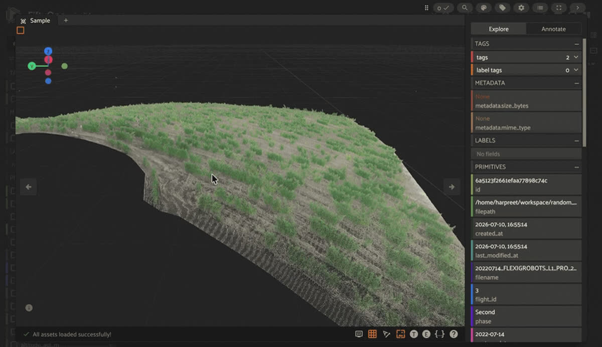
Task: Toggle the orange grid icon
Action: click(x=372, y=334)
